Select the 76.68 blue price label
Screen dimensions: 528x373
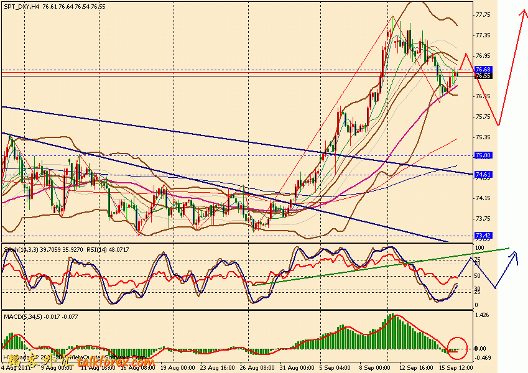pos(483,70)
